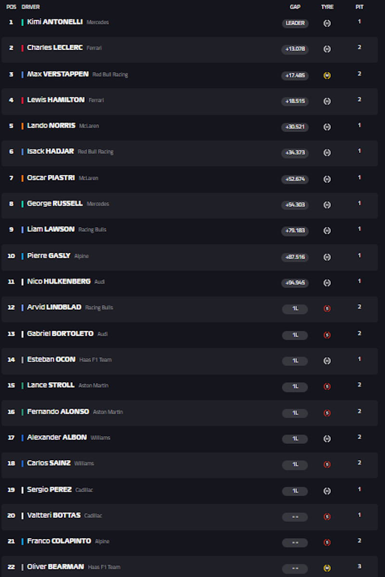Select Franco COLAPINTO's row

[x=189, y=542]
